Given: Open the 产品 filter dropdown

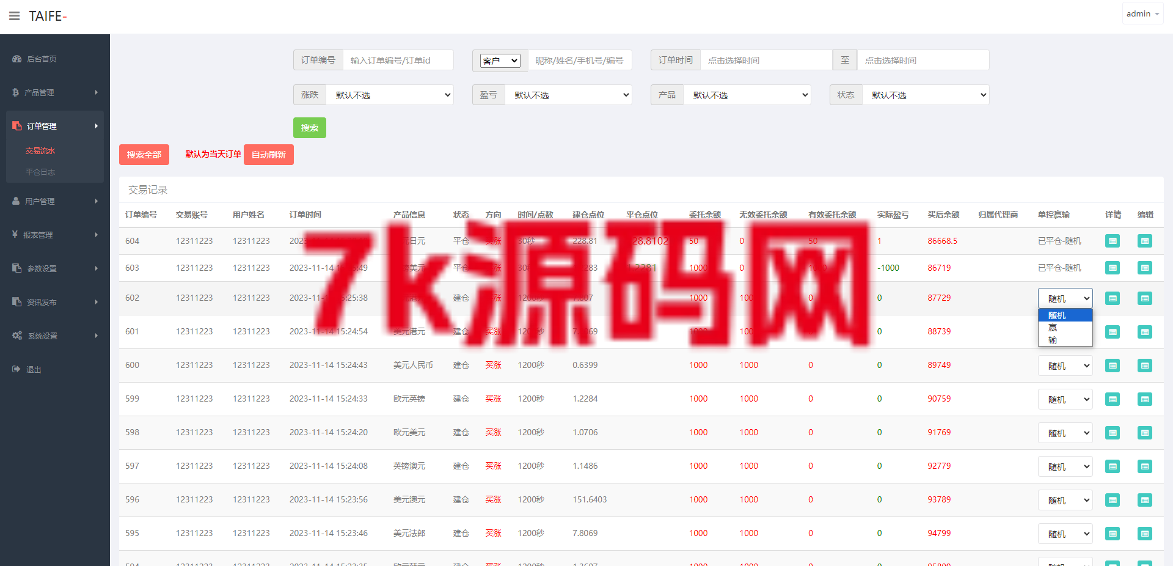Looking at the screenshot, I should pyautogui.click(x=747, y=95).
